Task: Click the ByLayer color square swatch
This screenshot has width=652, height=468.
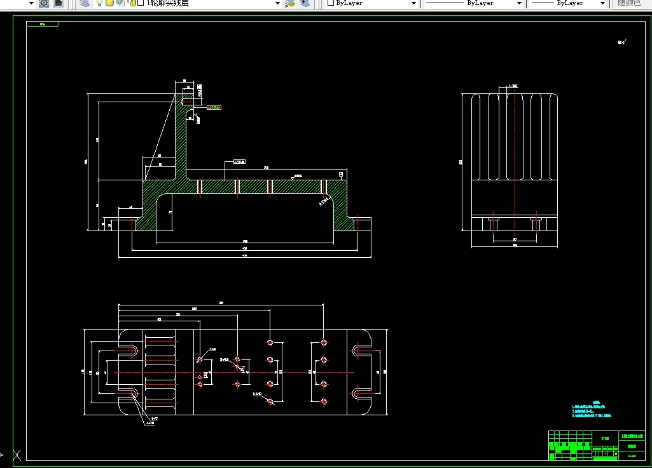Action: [x=331, y=3]
